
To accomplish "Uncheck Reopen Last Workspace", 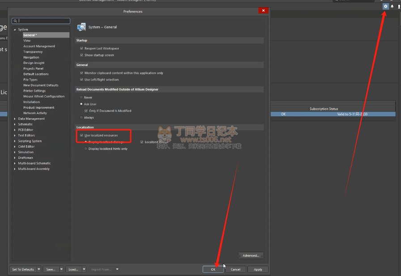I will (81, 48).
